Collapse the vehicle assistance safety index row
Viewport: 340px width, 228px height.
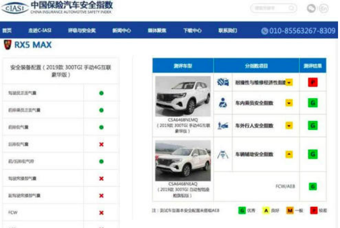tap(289, 154)
